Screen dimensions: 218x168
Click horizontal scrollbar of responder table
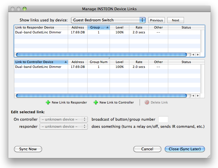(x=102, y=54)
